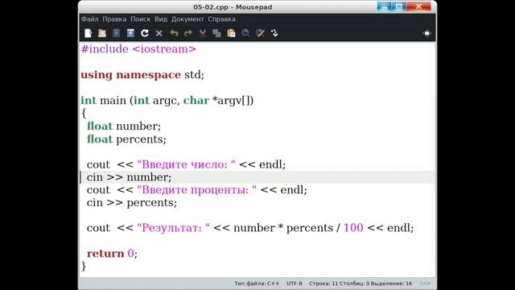Open the Вид menu
The height and width of the screenshot is (290, 515).
161,19
